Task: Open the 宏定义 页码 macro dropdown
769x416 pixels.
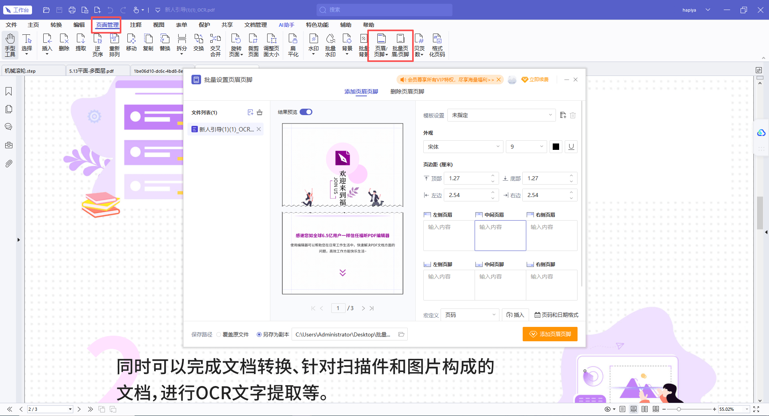Action: coord(470,315)
